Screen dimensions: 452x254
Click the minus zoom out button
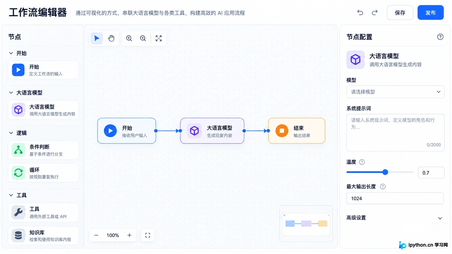tap(96, 235)
